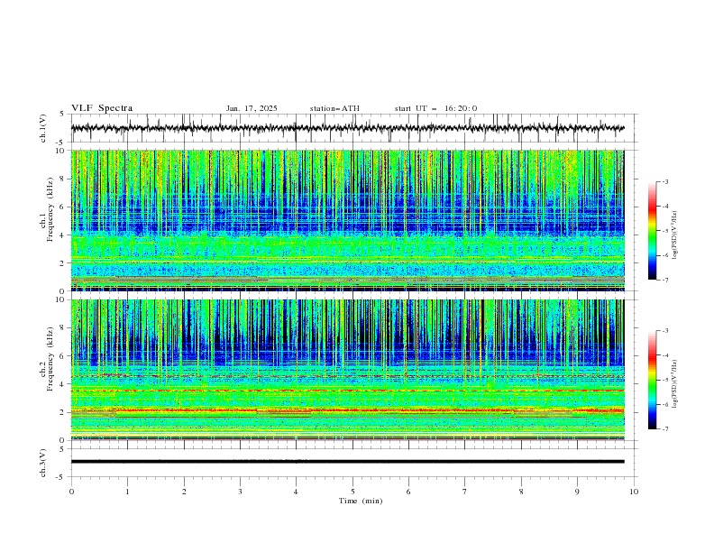The height and width of the screenshot is (552, 714).
Task: Click the time axis tick label "8"
Action: coord(521,492)
